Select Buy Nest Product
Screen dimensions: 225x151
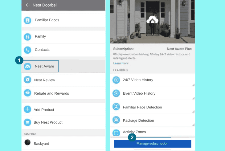(63, 122)
